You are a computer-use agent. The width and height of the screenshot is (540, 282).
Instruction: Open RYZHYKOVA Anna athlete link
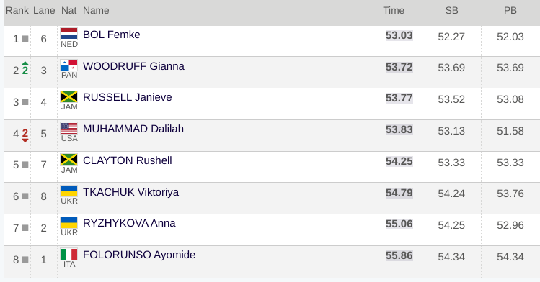(x=129, y=223)
